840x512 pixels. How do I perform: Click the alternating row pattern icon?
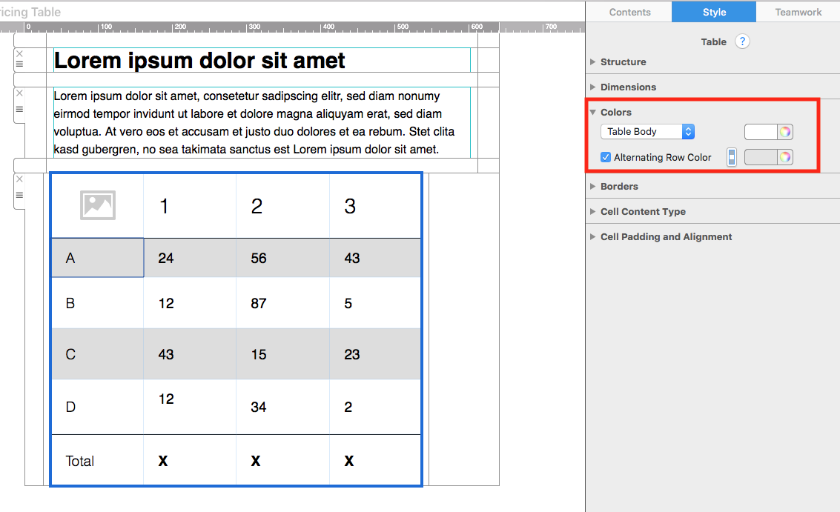[x=732, y=157]
